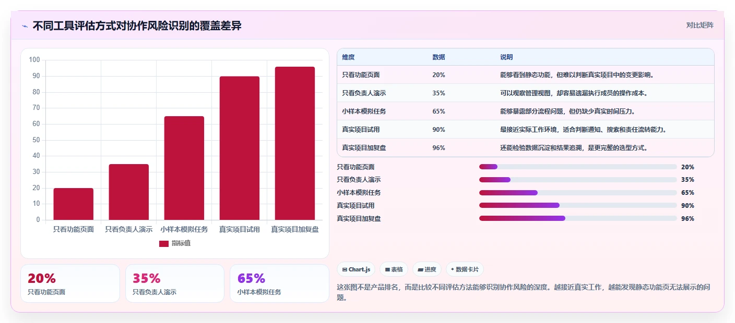
Task: Click the 小样本模拟任务 progress bar
Action: pos(578,193)
